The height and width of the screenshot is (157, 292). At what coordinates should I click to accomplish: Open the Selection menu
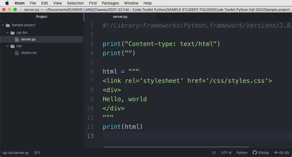75,3
